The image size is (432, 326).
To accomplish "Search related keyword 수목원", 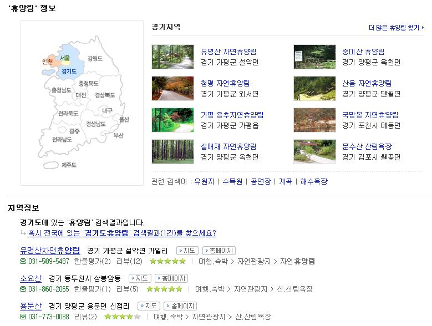I will tap(232, 181).
